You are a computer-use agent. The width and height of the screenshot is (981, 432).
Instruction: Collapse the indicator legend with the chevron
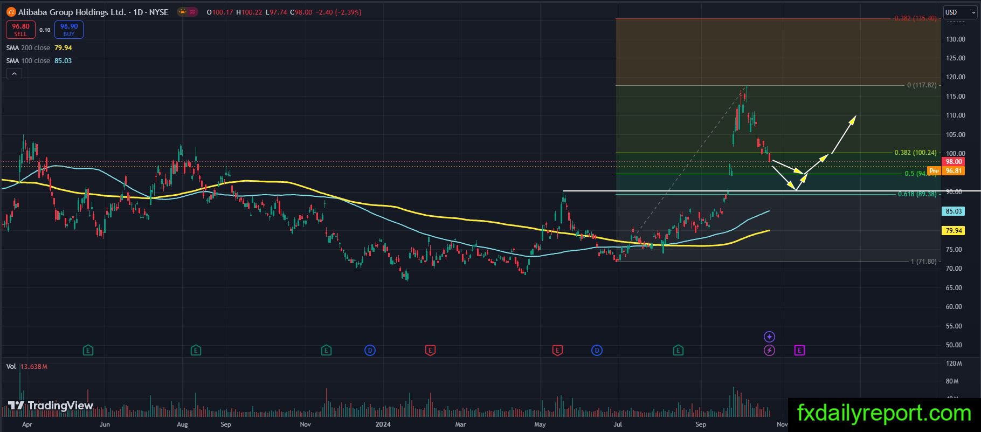14,74
